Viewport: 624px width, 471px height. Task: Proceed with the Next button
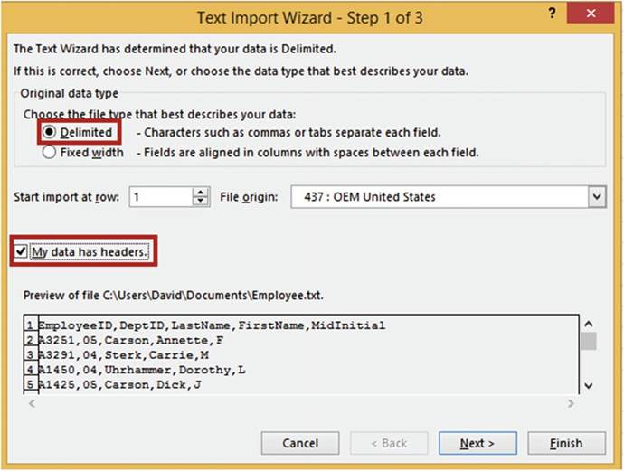click(477, 444)
